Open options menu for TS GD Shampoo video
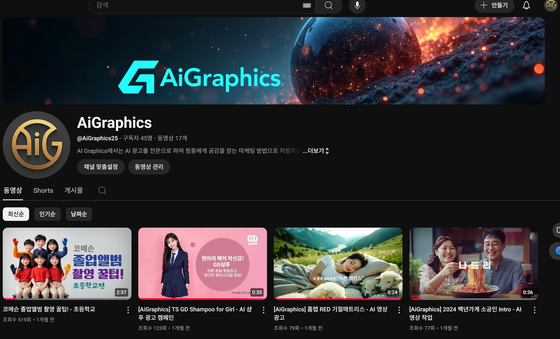 [264, 310]
